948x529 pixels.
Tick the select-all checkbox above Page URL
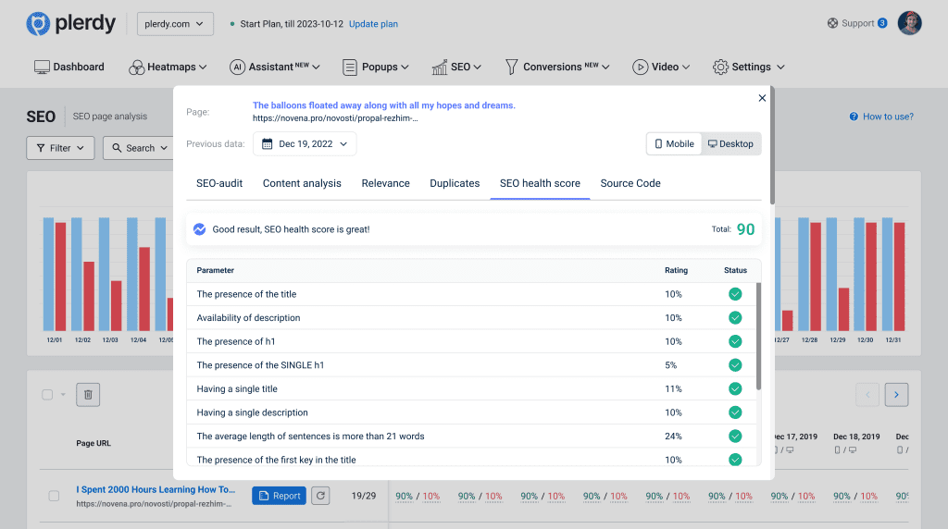pos(47,395)
